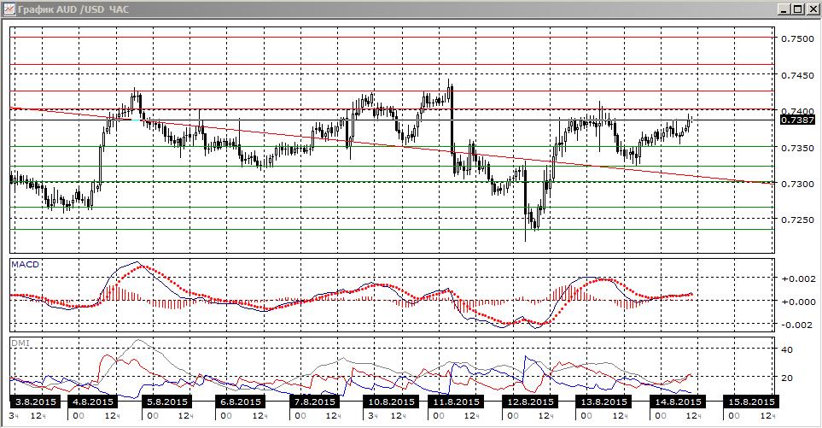The height and width of the screenshot is (428, 822).
Task: Select the 10.8.2015 date marker
Action: 391,402
